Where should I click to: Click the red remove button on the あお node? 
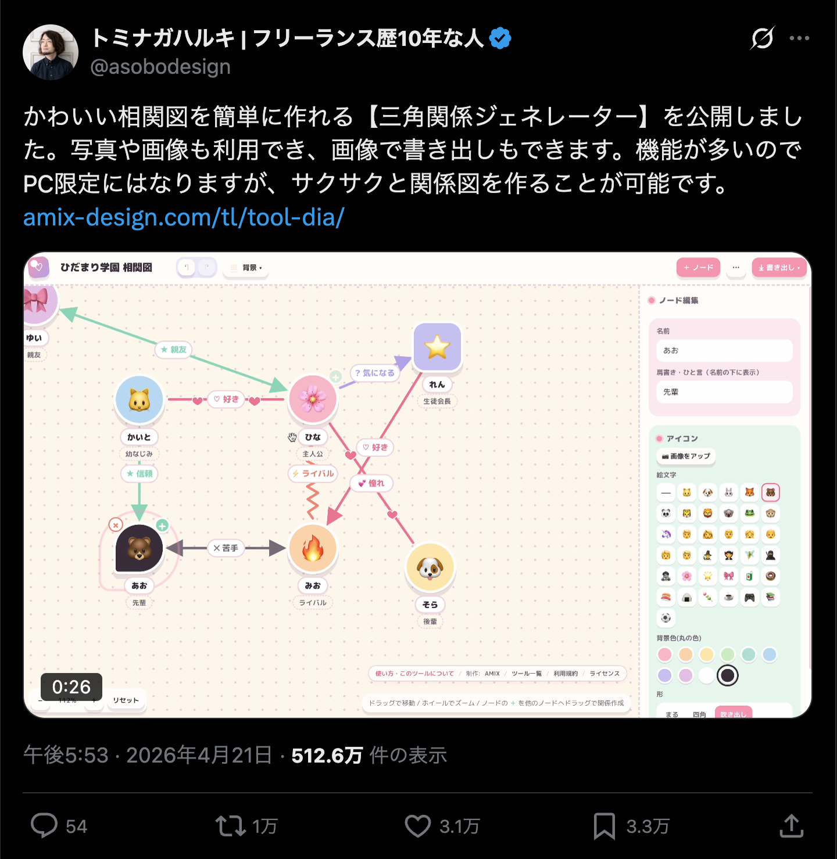click(116, 525)
